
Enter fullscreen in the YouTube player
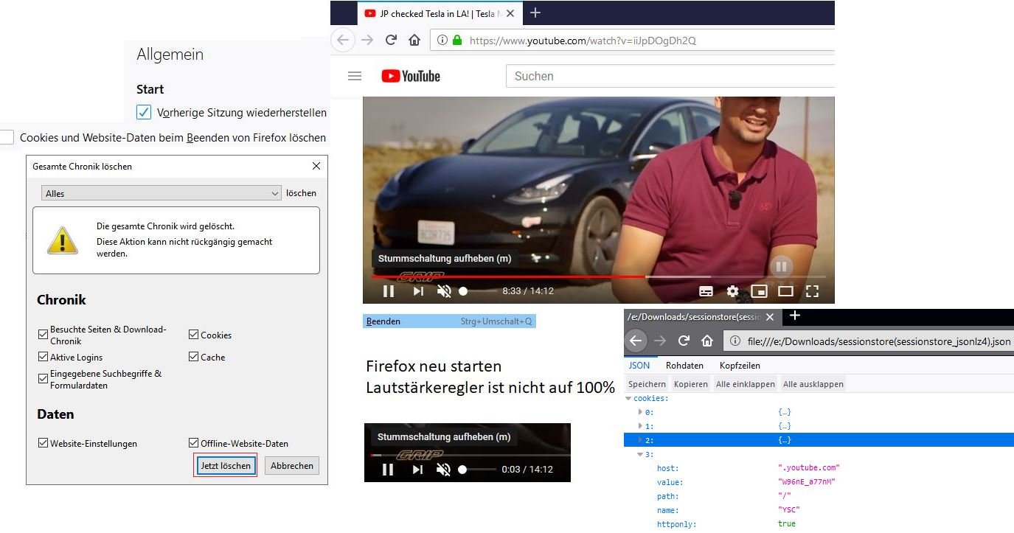click(812, 291)
